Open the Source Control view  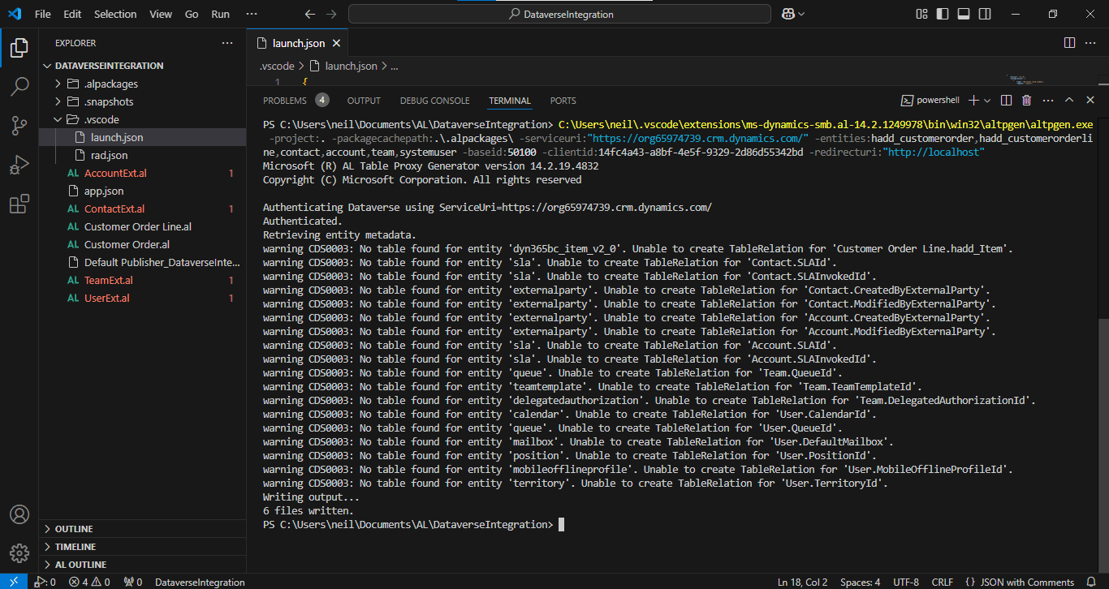[19, 125]
